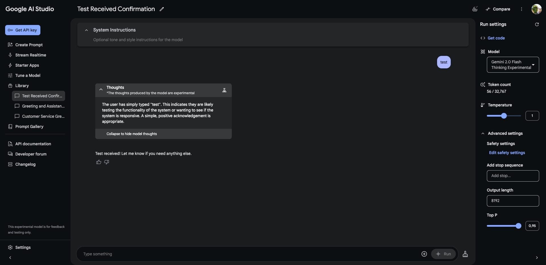Add media using the plus icon in prompt bar

click(424, 254)
